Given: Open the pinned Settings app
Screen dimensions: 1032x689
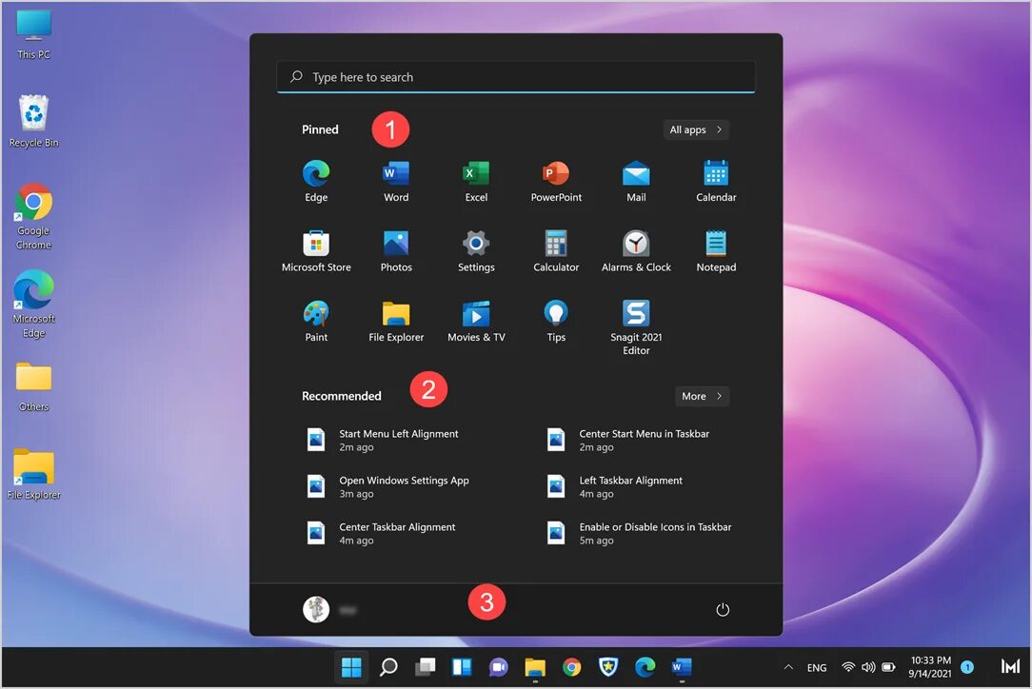Looking at the screenshot, I should click(476, 250).
